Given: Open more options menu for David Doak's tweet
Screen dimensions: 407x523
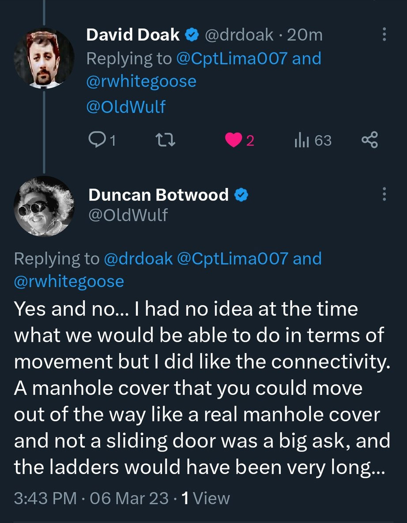Looking at the screenshot, I should [384, 34].
